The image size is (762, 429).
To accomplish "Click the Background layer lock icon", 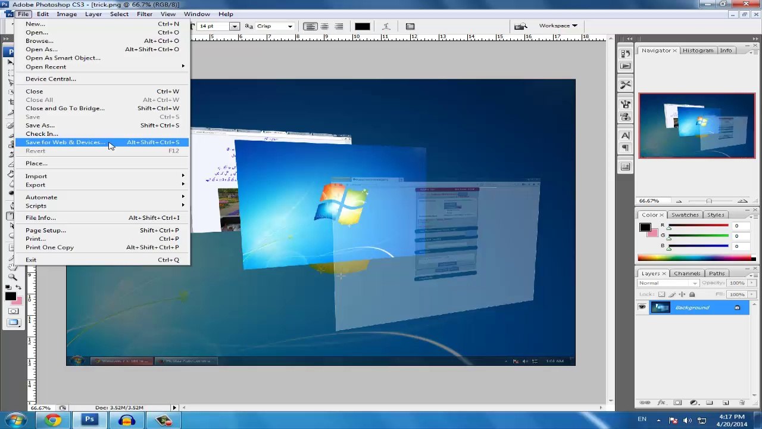I will click(x=737, y=307).
